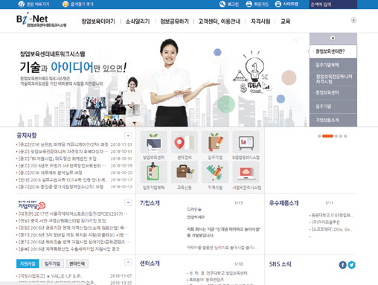Open the 교육신청 briefcase icon
This screenshot has height=285, width=378.
pyautogui.click(x=185, y=173)
